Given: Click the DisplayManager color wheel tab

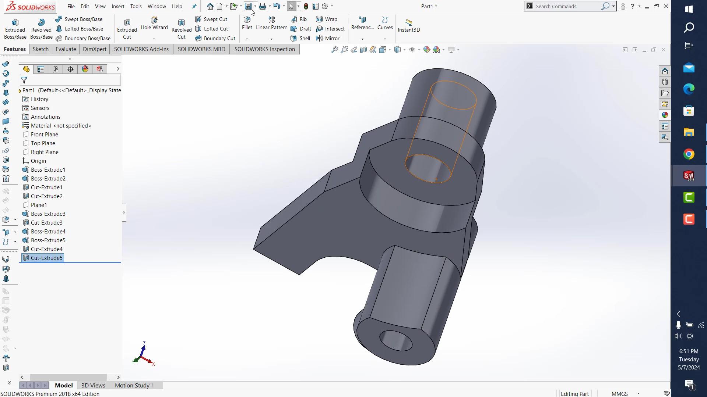Looking at the screenshot, I should [x=85, y=69].
